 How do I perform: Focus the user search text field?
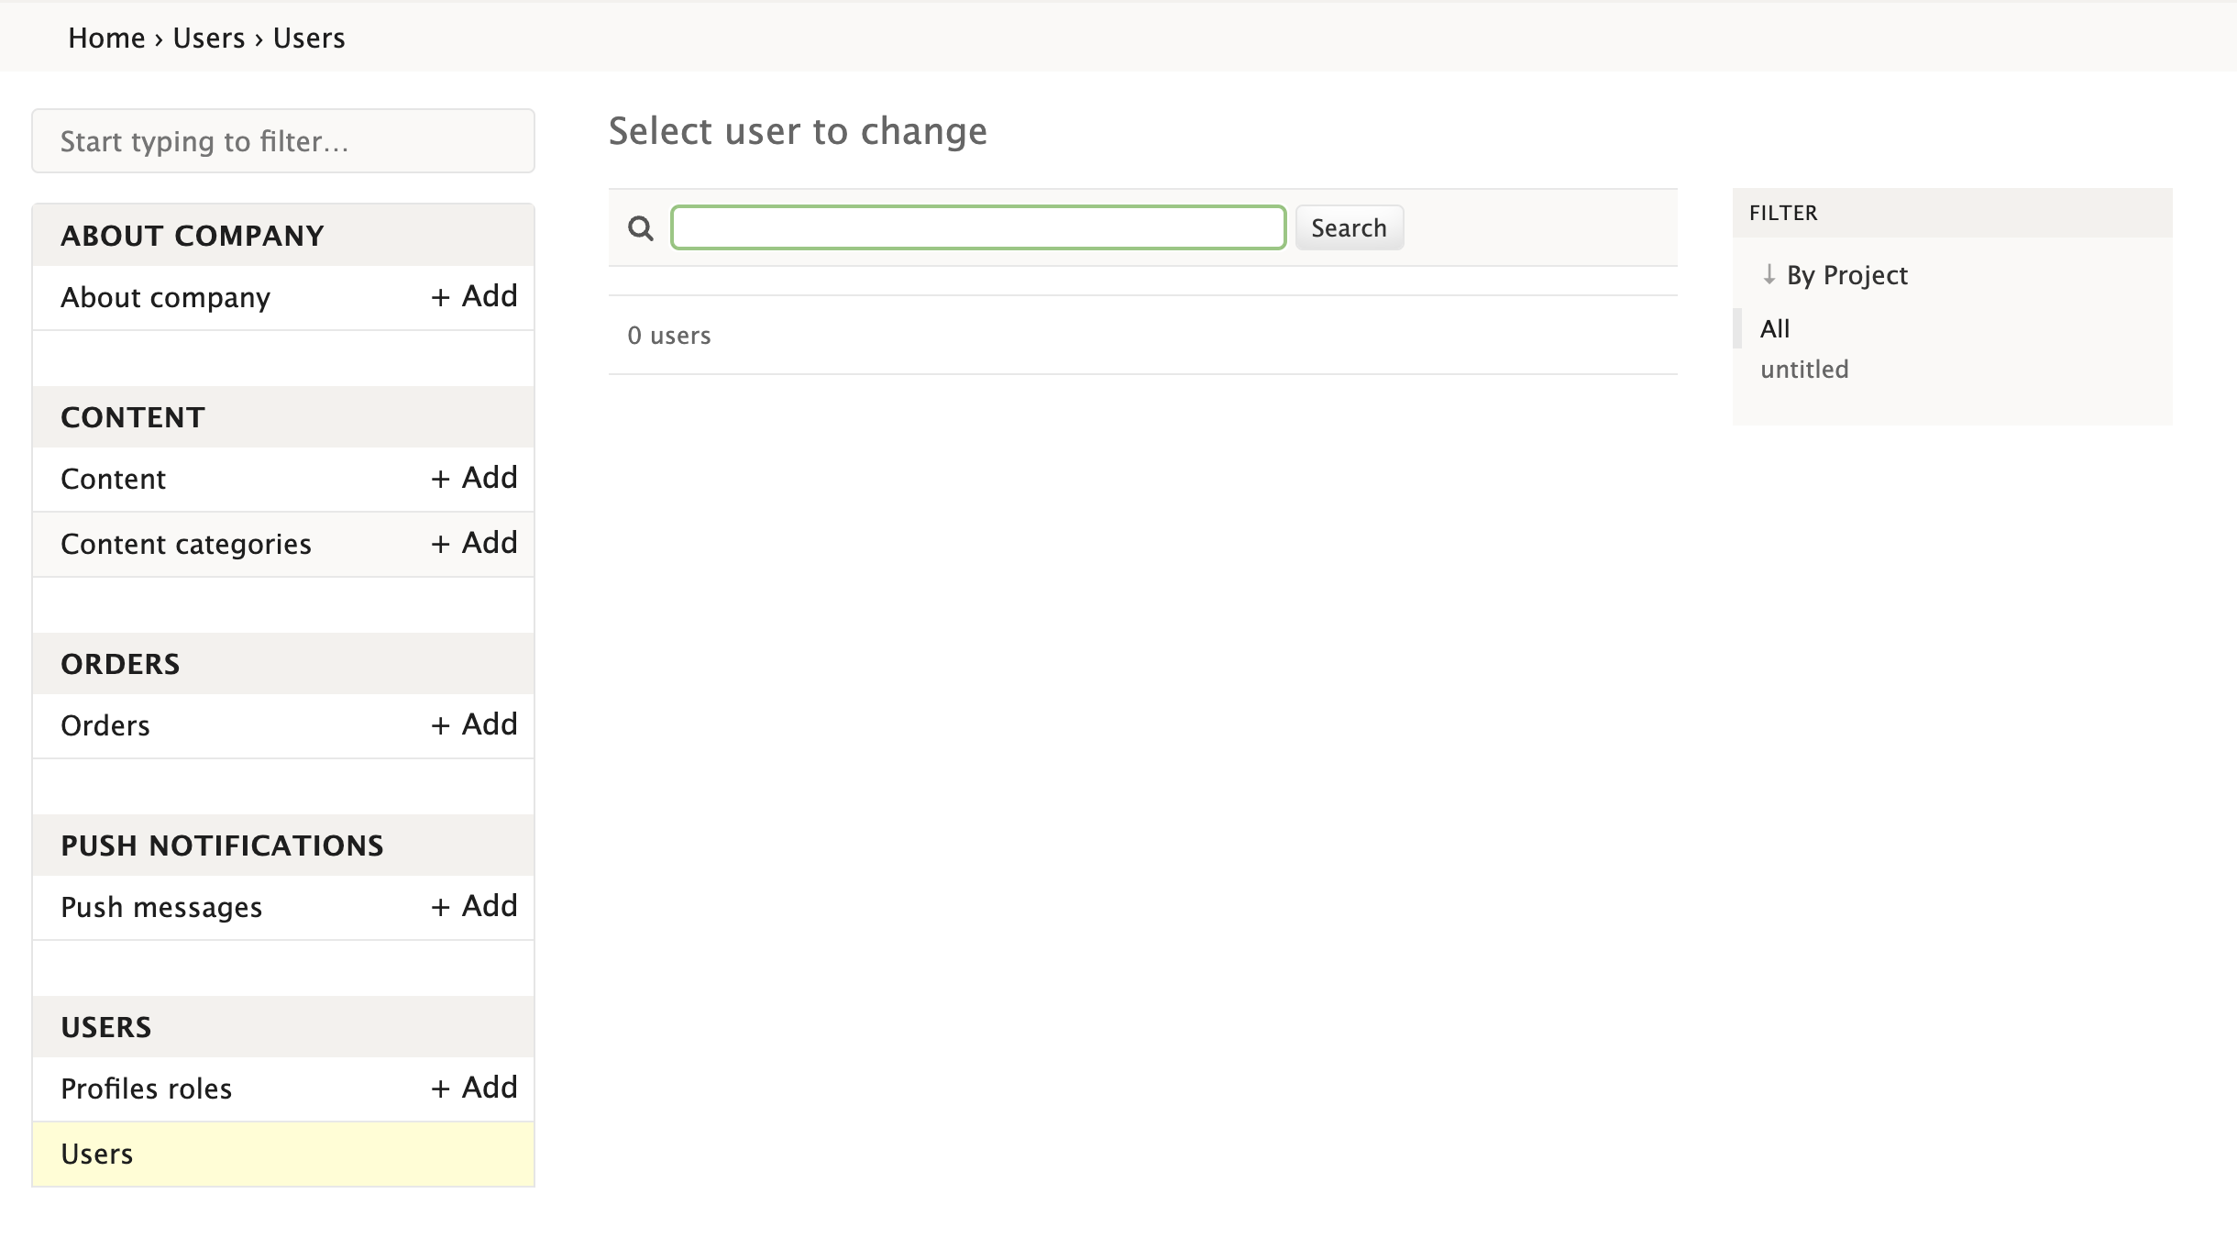pyautogui.click(x=977, y=228)
